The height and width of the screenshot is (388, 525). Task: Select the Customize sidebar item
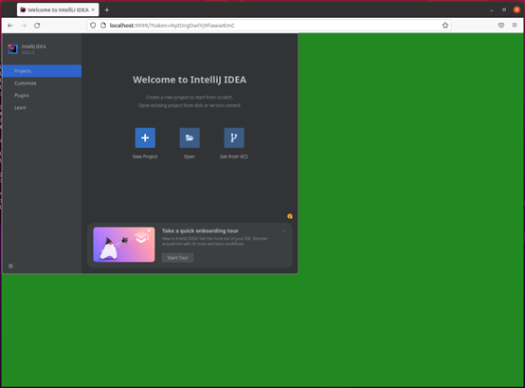pos(43,83)
